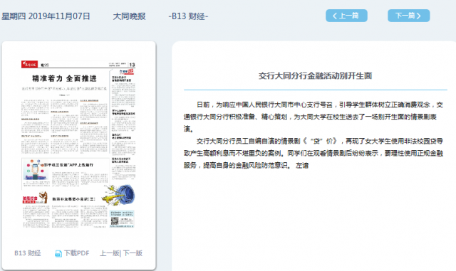The height and width of the screenshot is (271, 456).
Task: Click the red newspaper logo in thumbnail header
Action: [x=29, y=64]
